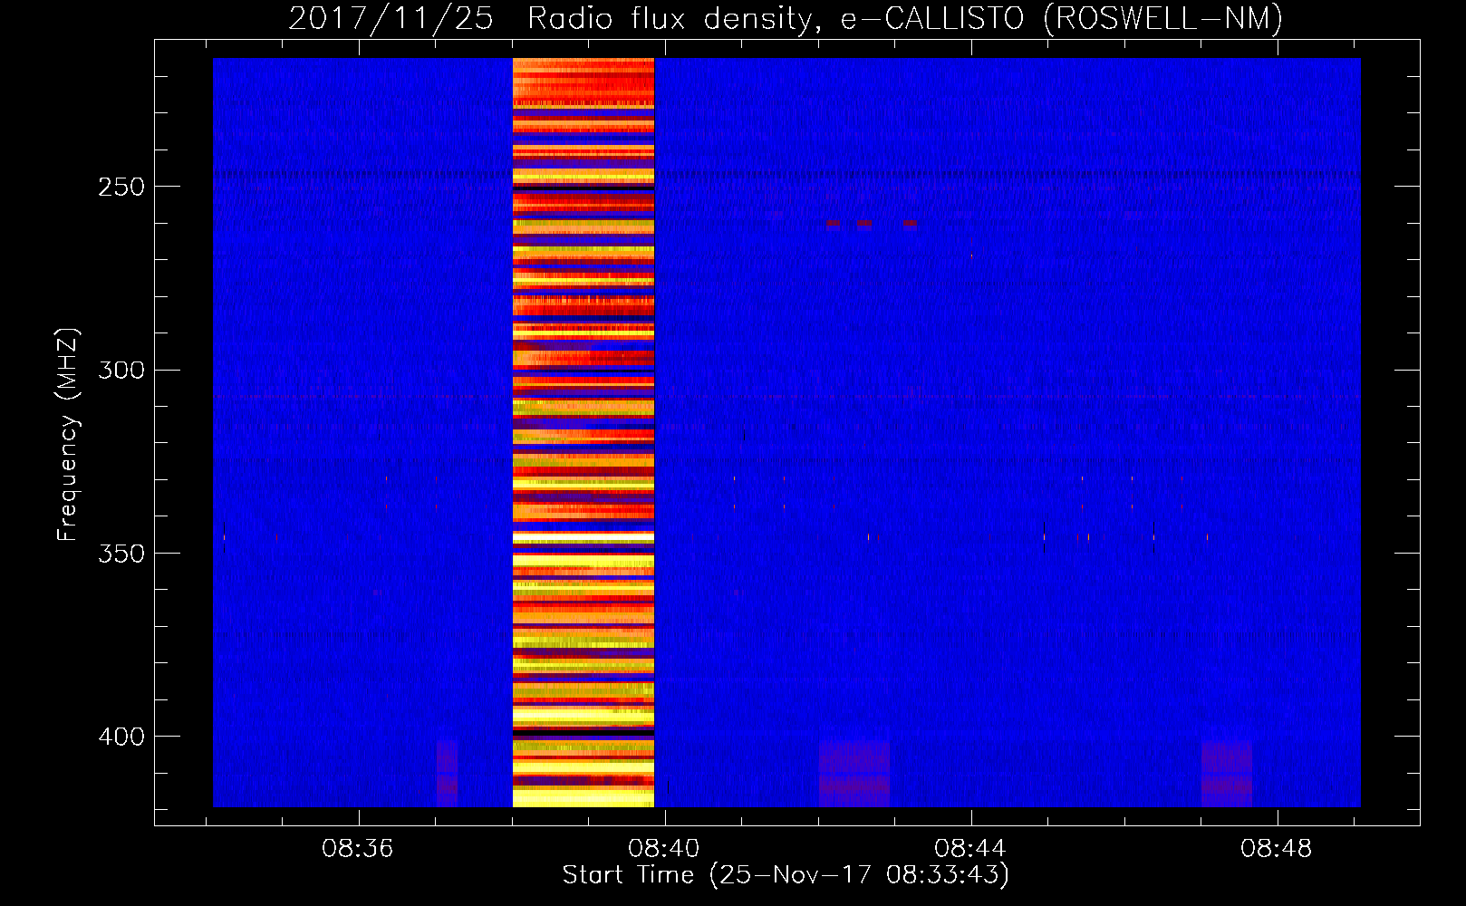Click the 08:40 time tick label
Screen dimensions: 1466x906
click(664, 849)
